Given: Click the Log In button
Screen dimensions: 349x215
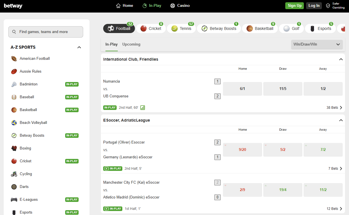Looking at the screenshot, I should point(314,6).
